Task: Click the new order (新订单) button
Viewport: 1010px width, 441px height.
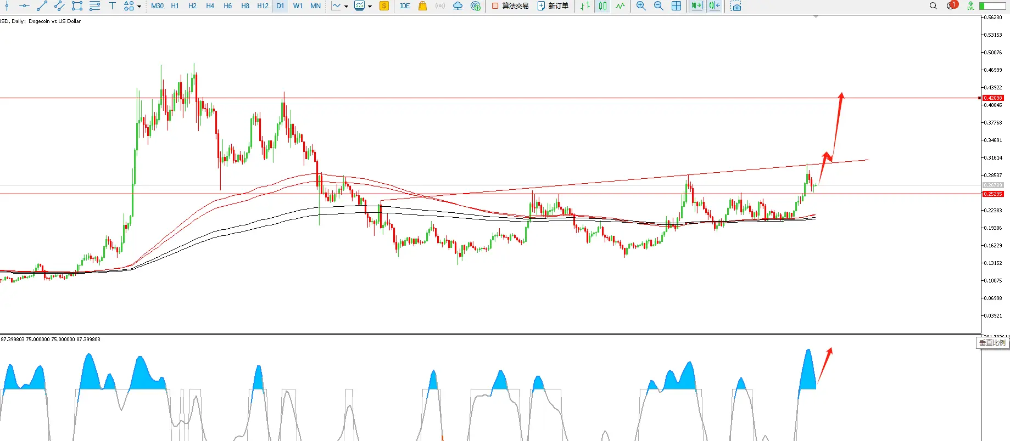Action: pos(553,6)
